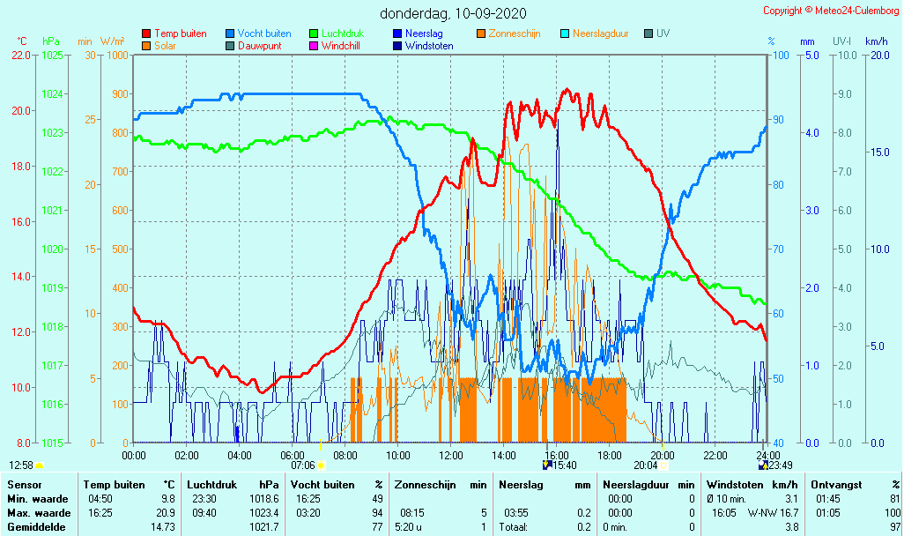Click the cyan Neerslagduur legend square

[x=565, y=33]
